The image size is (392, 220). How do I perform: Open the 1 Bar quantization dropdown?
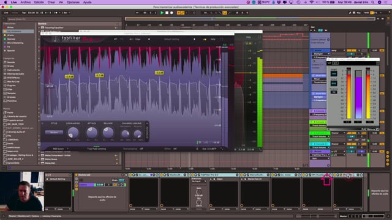66,13
